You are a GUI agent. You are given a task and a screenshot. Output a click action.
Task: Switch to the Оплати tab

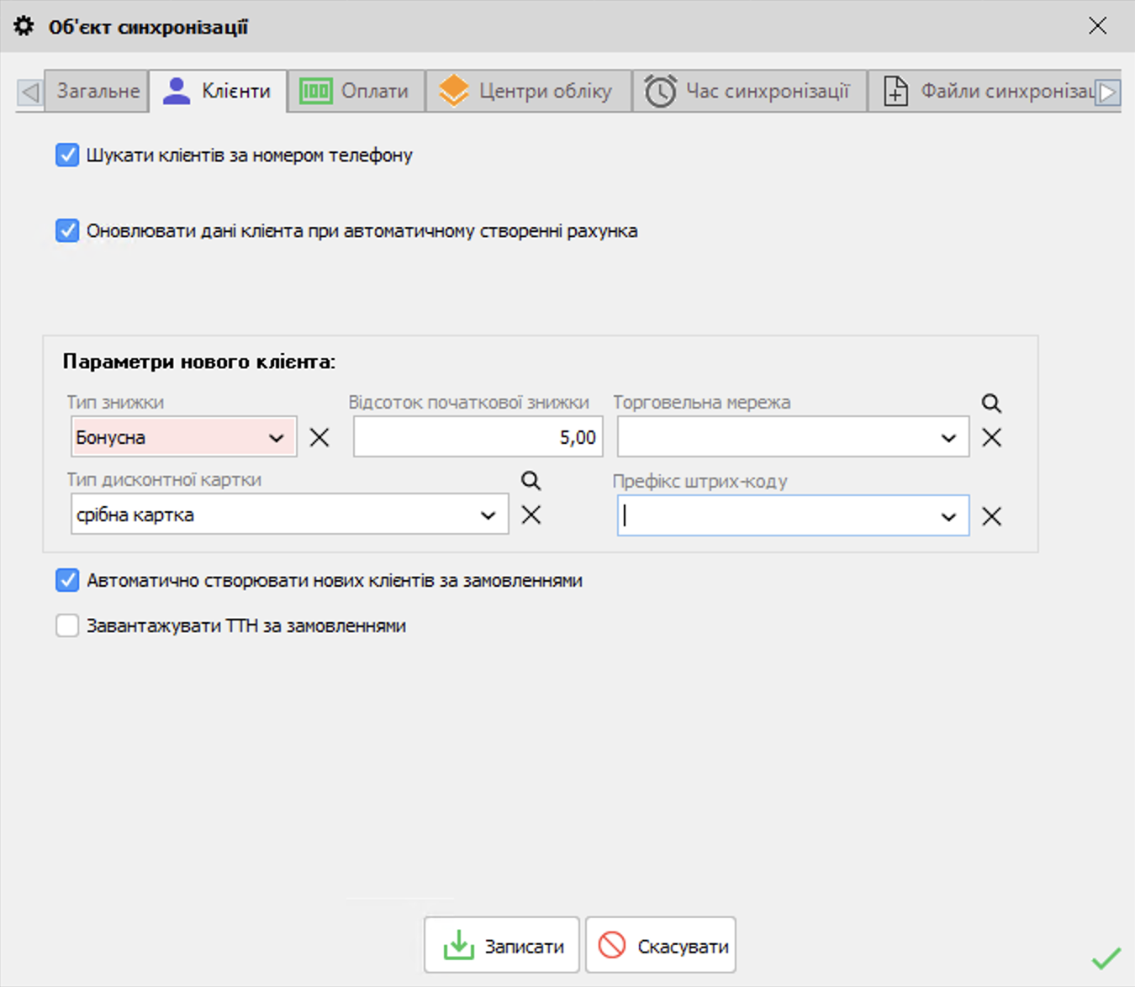point(356,91)
